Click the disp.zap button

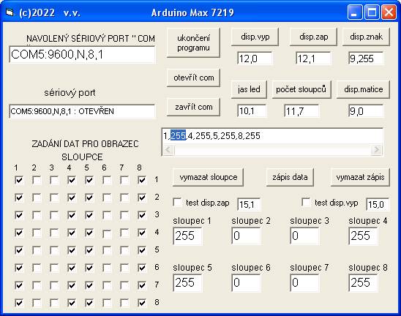coord(313,37)
